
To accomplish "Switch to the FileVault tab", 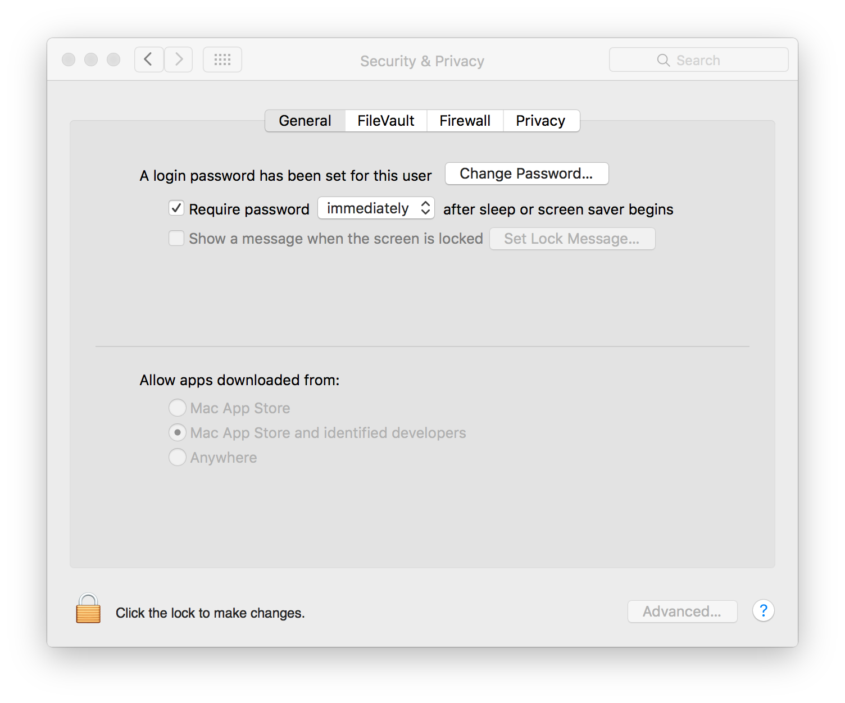I will click(x=386, y=121).
